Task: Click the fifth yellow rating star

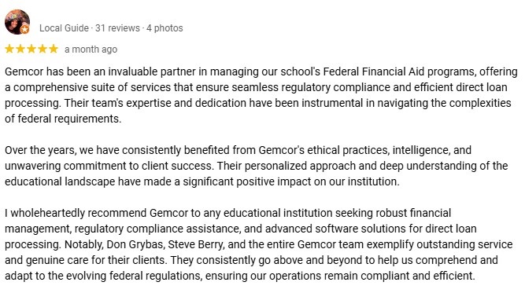Action: coord(54,49)
